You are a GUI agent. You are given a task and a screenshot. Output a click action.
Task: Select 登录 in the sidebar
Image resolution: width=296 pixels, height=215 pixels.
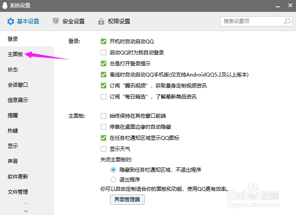coord(27,39)
